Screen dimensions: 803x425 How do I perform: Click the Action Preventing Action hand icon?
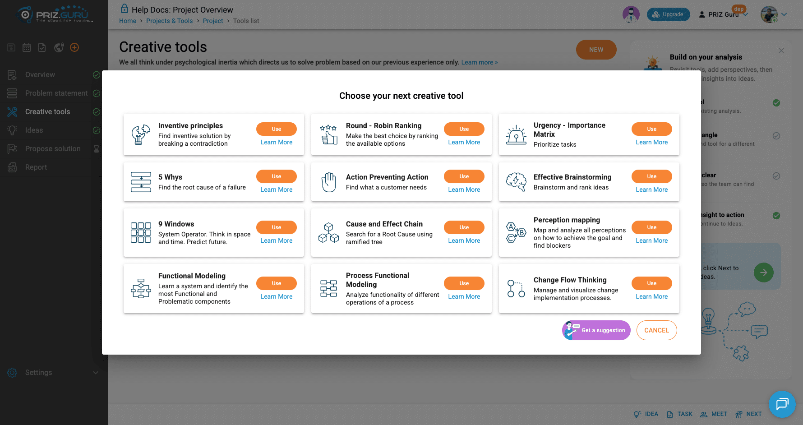[x=328, y=182]
